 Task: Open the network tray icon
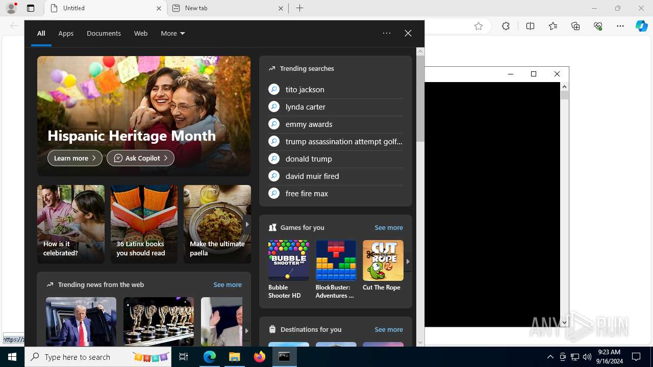point(575,357)
